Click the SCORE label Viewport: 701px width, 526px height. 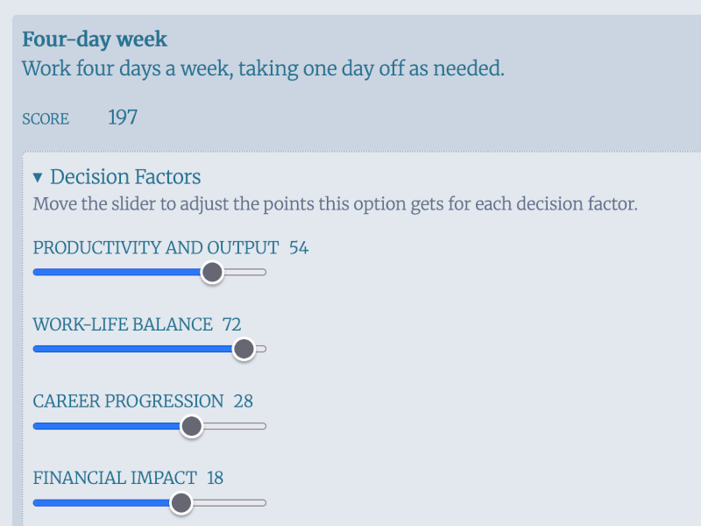pyautogui.click(x=46, y=118)
